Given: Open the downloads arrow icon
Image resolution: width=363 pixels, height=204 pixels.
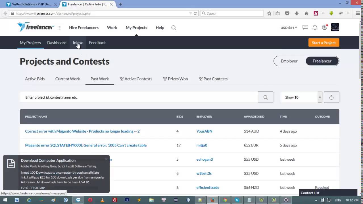Looking at the screenshot, I should (297, 13).
